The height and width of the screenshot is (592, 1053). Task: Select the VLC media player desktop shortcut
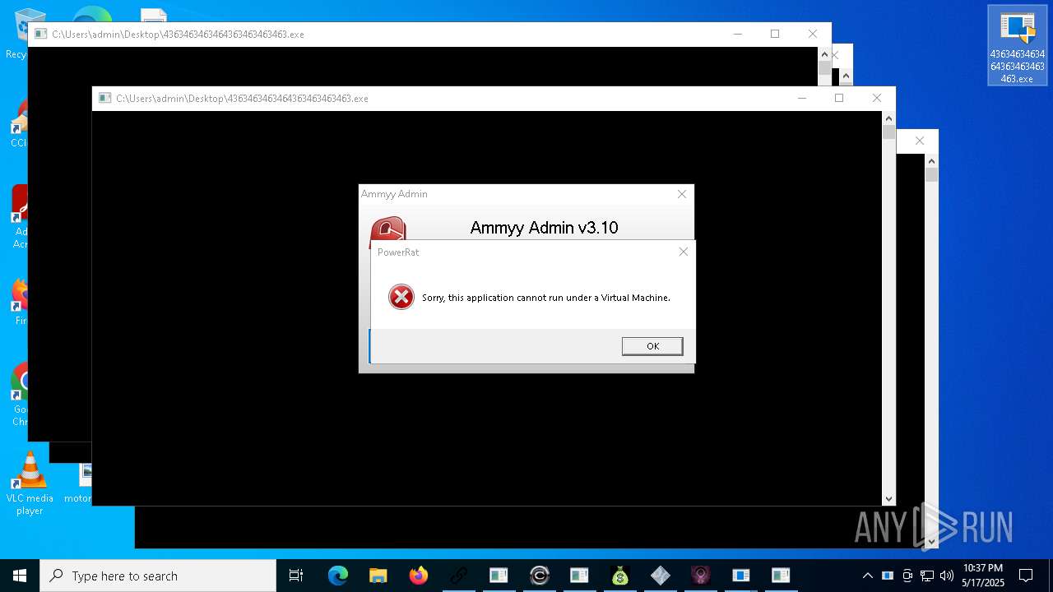coord(30,483)
